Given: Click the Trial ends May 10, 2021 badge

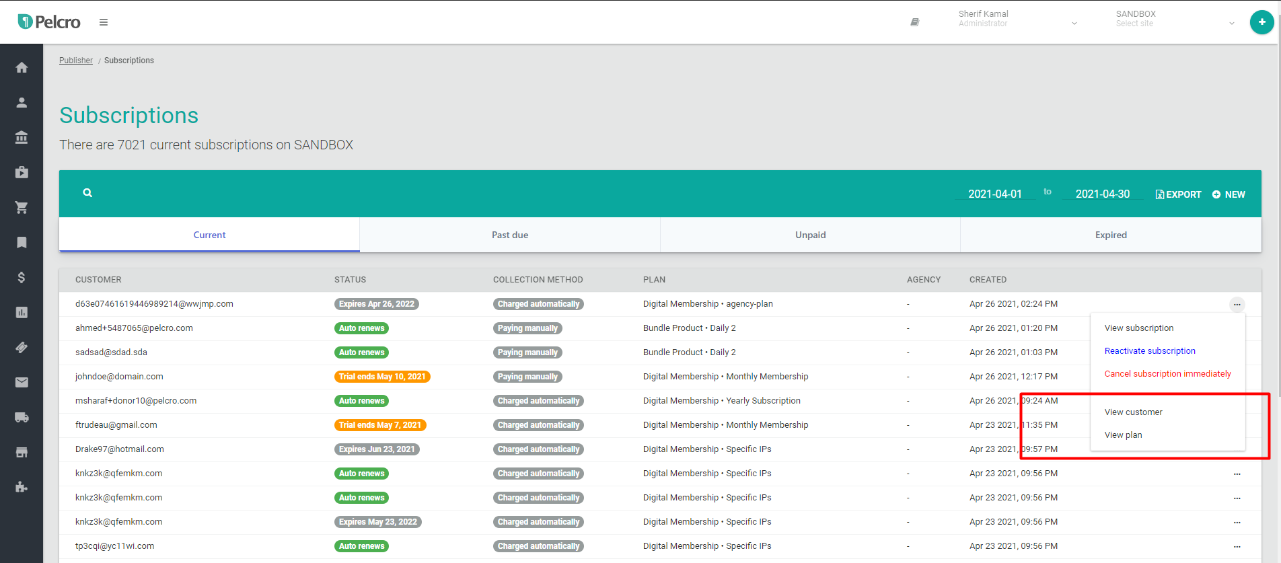Looking at the screenshot, I should pyautogui.click(x=382, y=377).
